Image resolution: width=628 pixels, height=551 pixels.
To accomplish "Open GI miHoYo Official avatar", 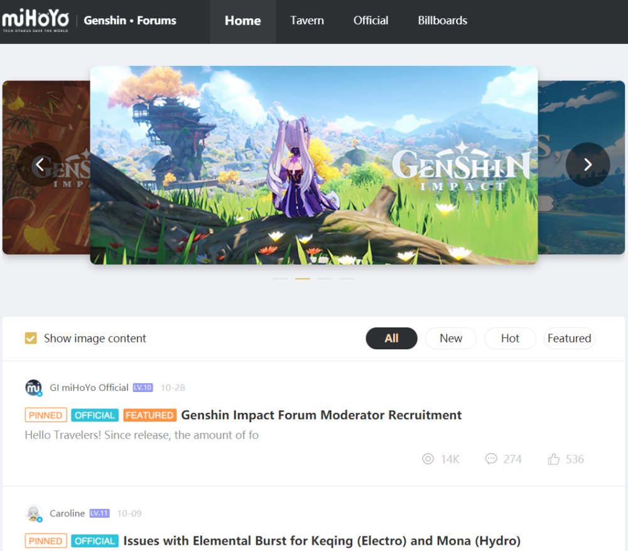I will [x=34, y=388].
